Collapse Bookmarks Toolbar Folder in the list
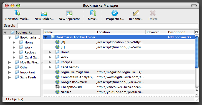This screenshot has width=202, height=105. tap(46, 37)
